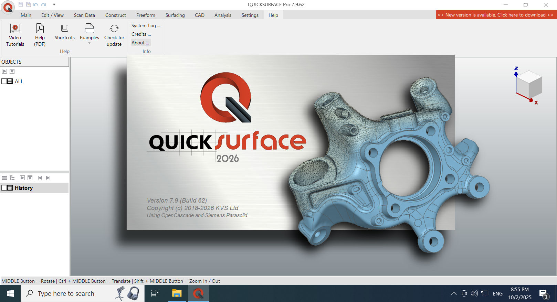Viewport: 557px width, 302px height.
Task: Open Task View on the taskbar
Action: (x=155, y=293)
